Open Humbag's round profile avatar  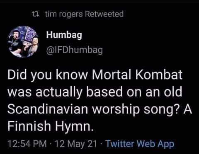[x=23, y=42]
